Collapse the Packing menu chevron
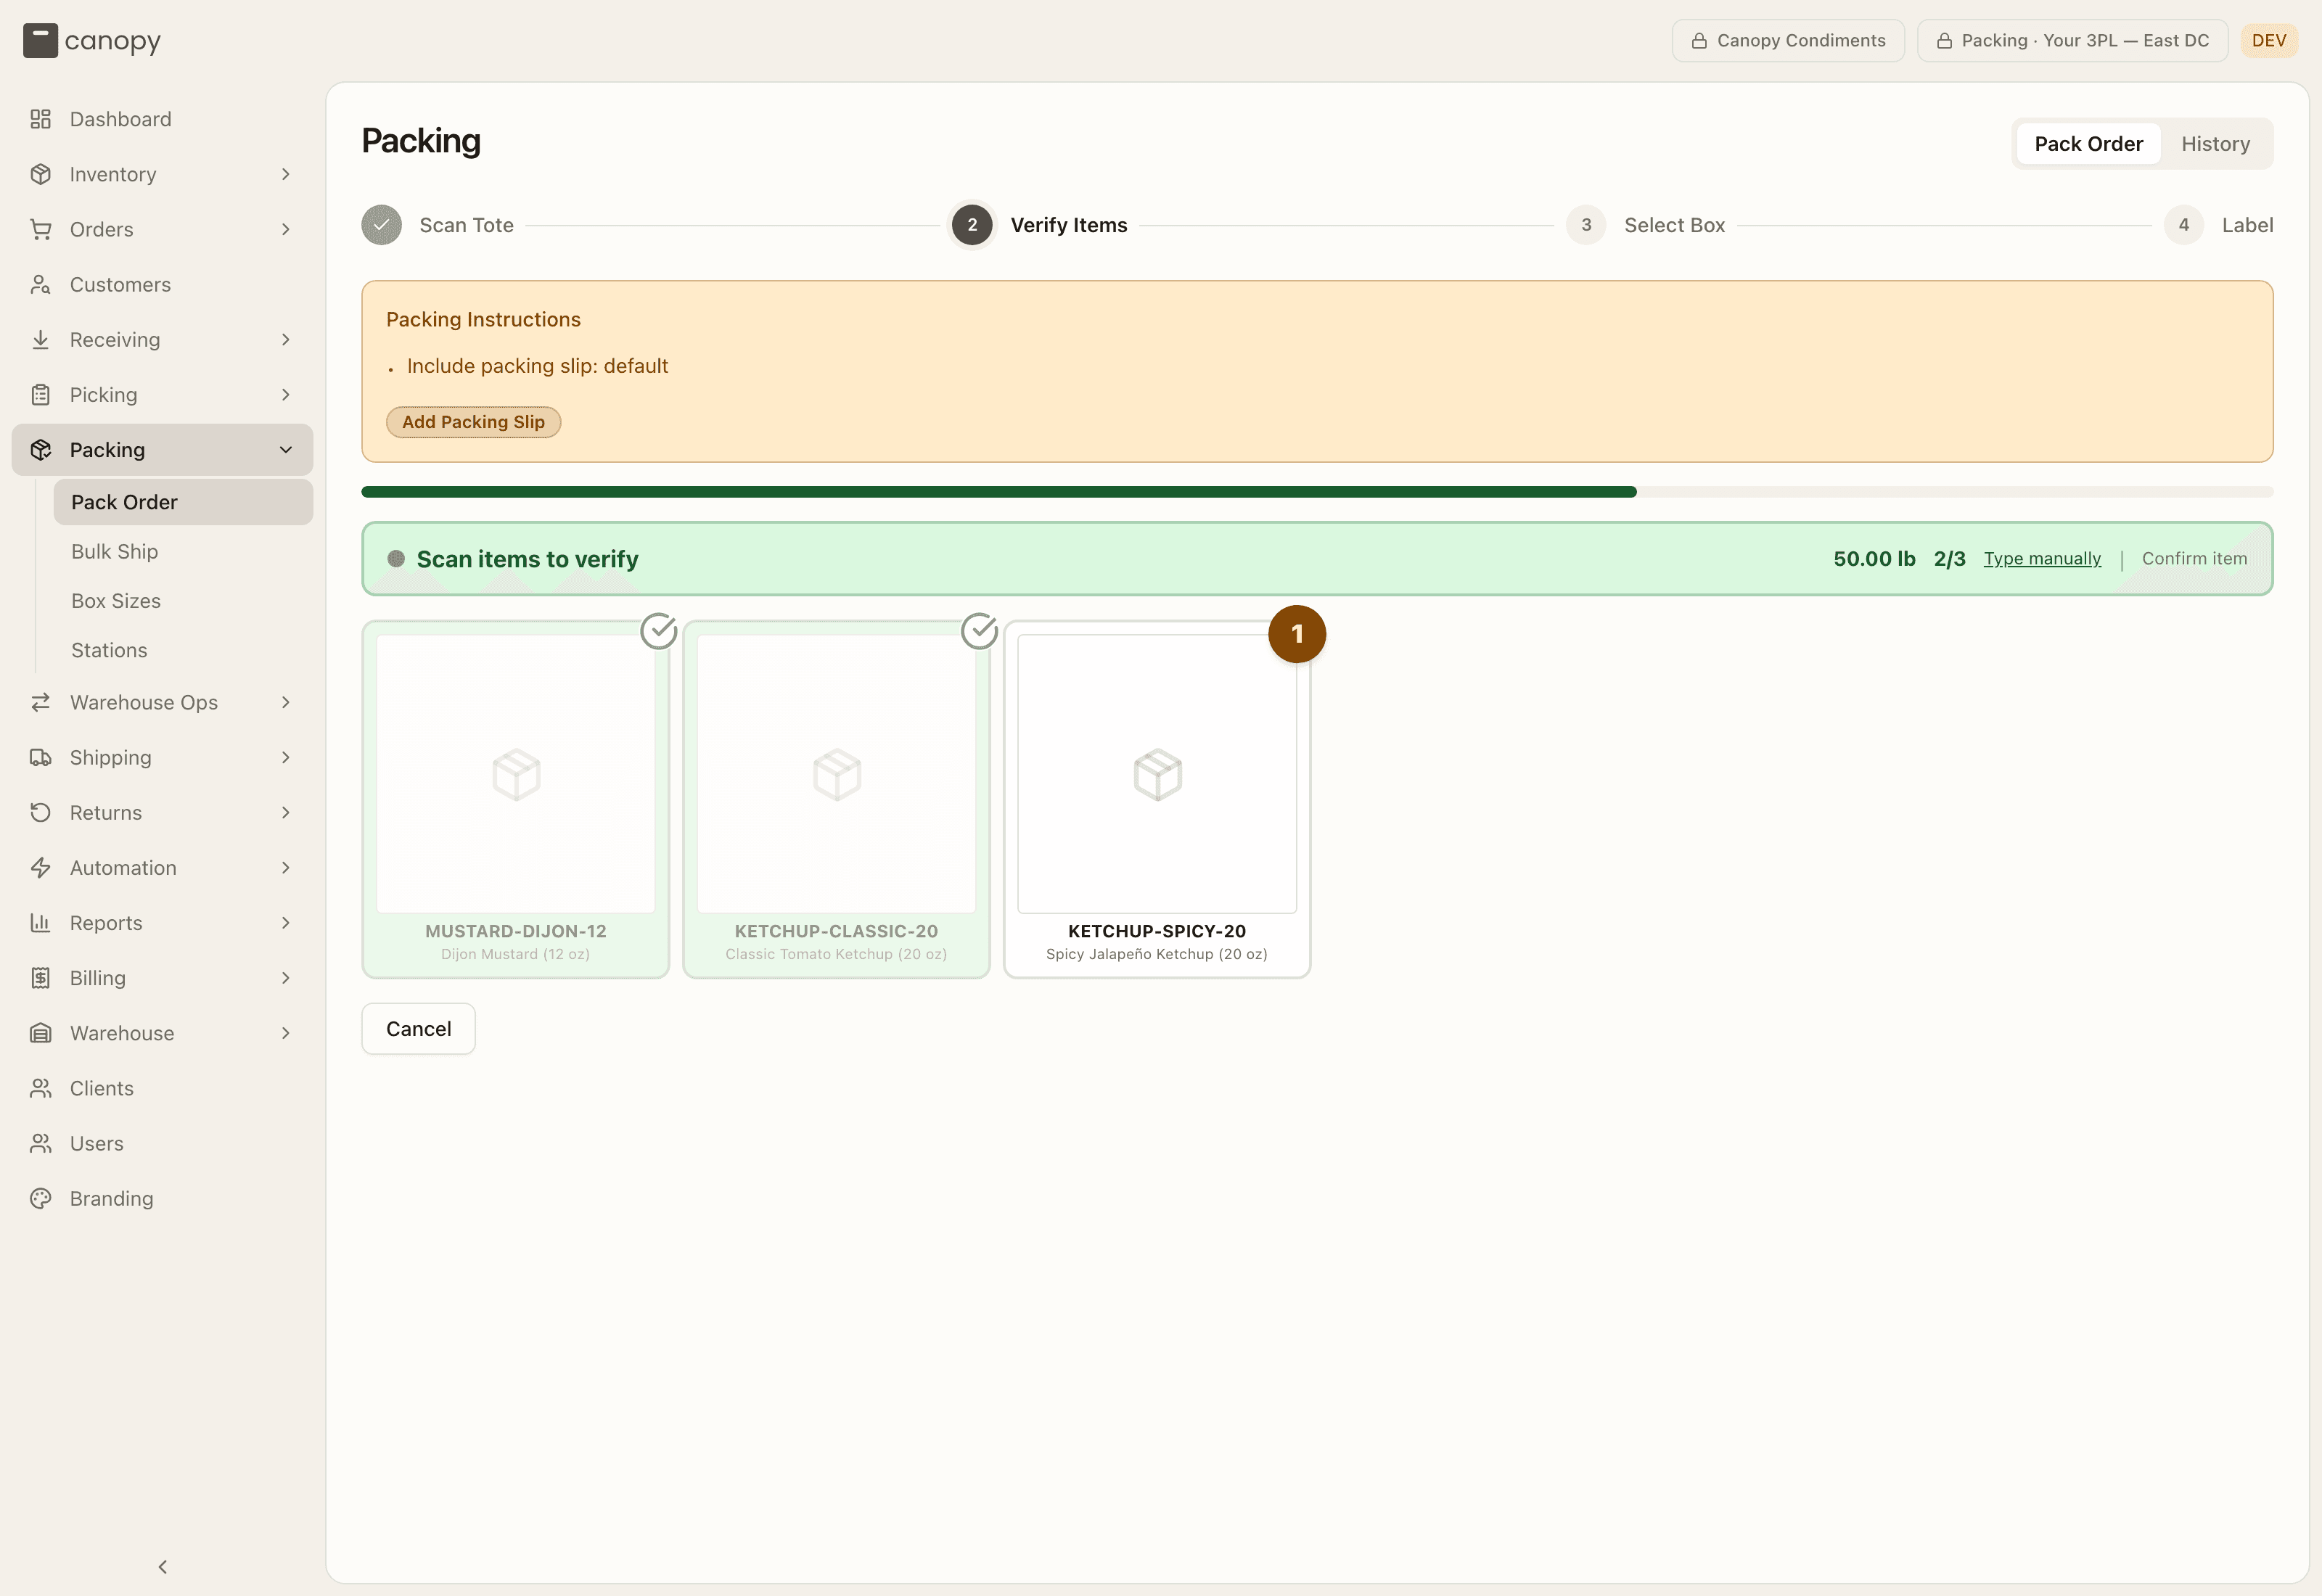 click(x=286, y=450)
